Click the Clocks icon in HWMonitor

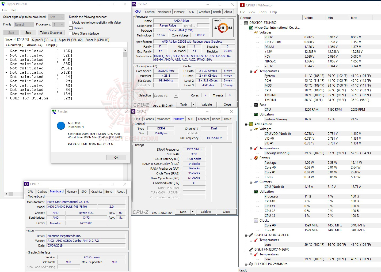click(256, 221)
